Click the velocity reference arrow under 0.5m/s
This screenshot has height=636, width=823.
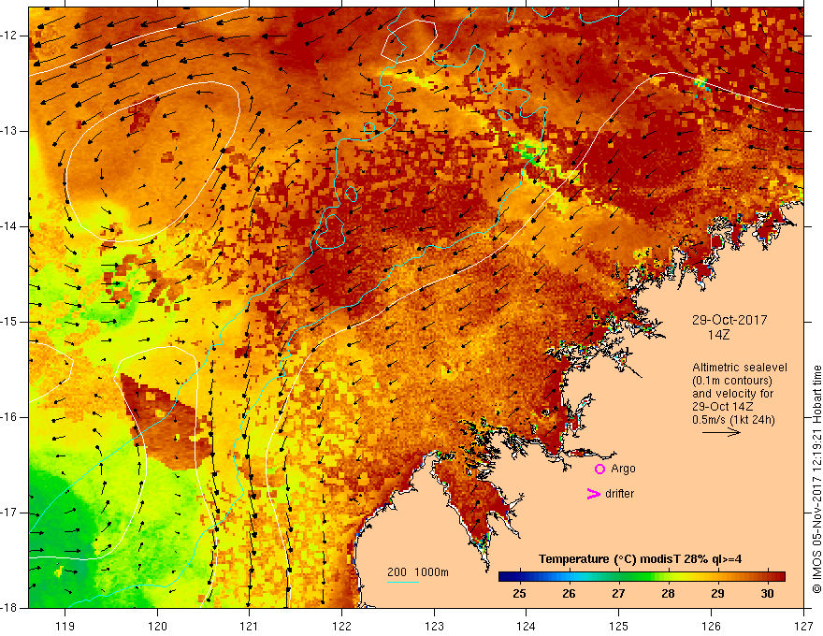point(721,432)
